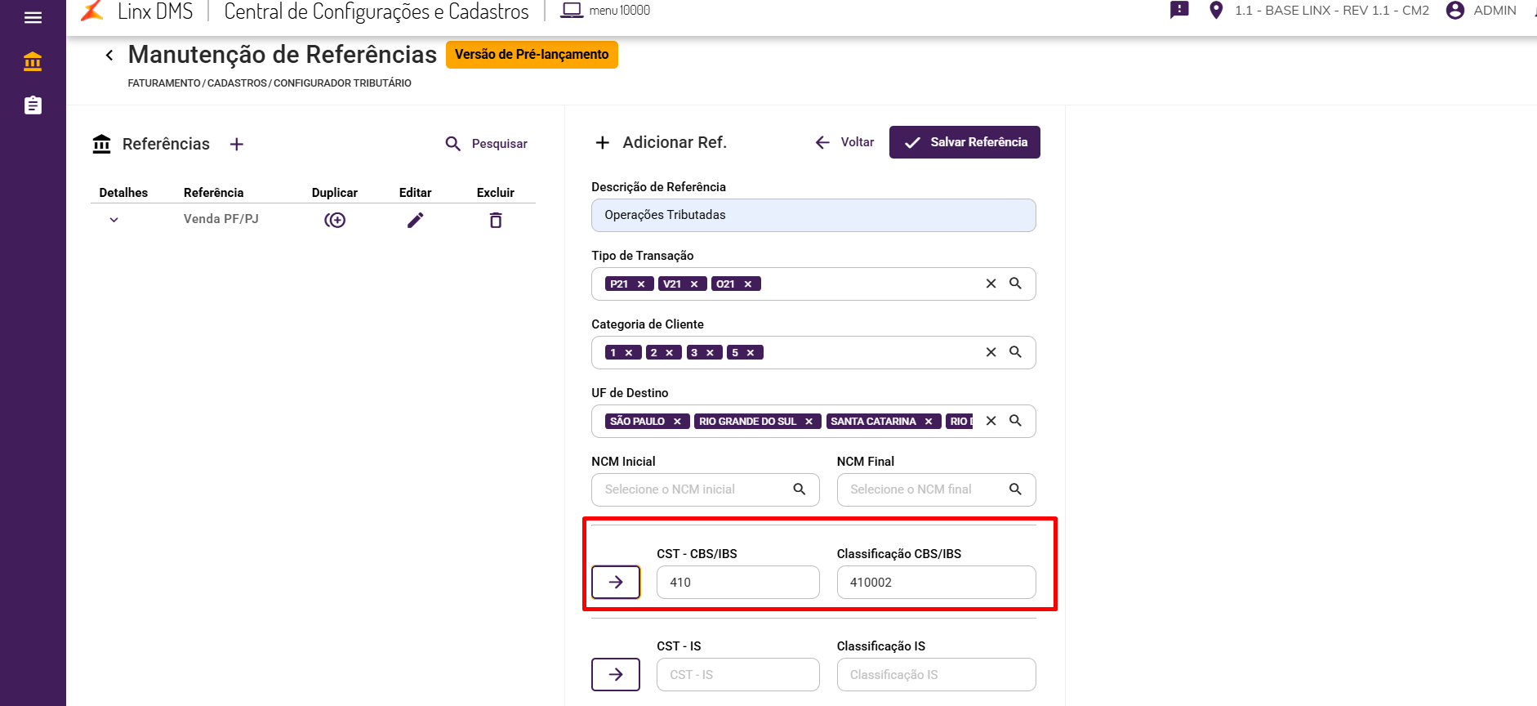Screen dimensions: 1537x706
Task: Remove the P21 transaction type chip
Action: pyautogui.click(x=641, y=284)
